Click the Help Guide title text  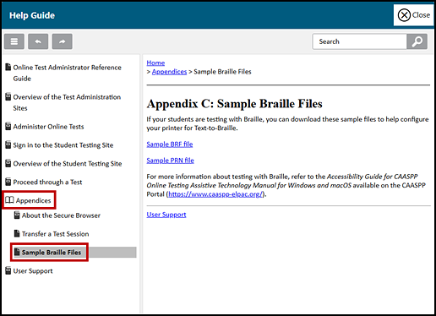[32, 15]
